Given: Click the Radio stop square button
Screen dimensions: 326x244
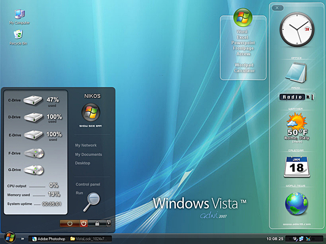Looking at the screenshot, I should 308,97.
